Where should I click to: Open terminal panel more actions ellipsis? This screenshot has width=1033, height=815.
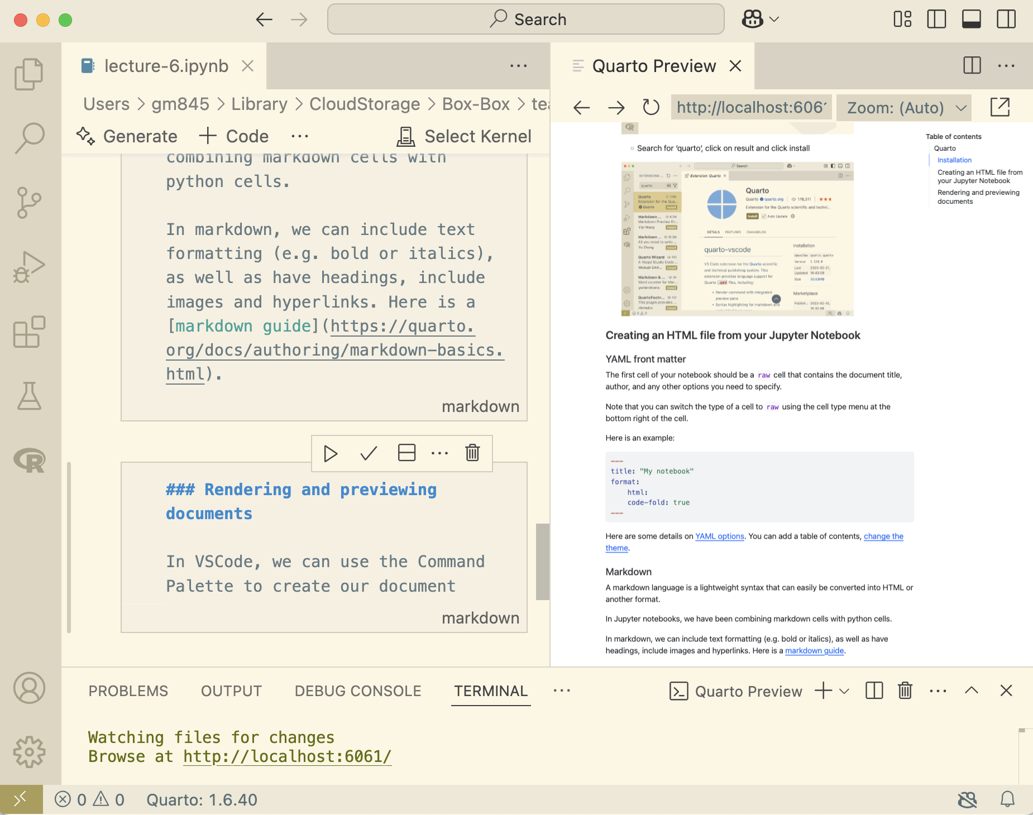pos(938,691)
